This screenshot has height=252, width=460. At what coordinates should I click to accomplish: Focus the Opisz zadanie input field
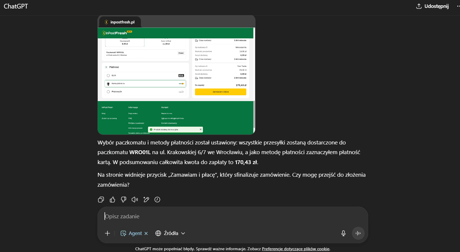(x=233, y=216)
